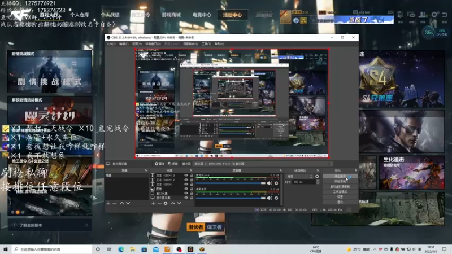The width and height of the screenshot is (452, 254).
Task: Click the 滤镜 filters icon in source toolbar
Action: point(173,164)
